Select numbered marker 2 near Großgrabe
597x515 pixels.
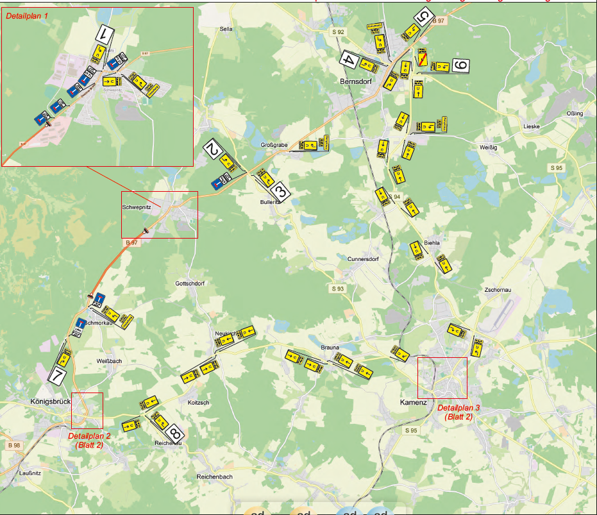click(212, 149)
